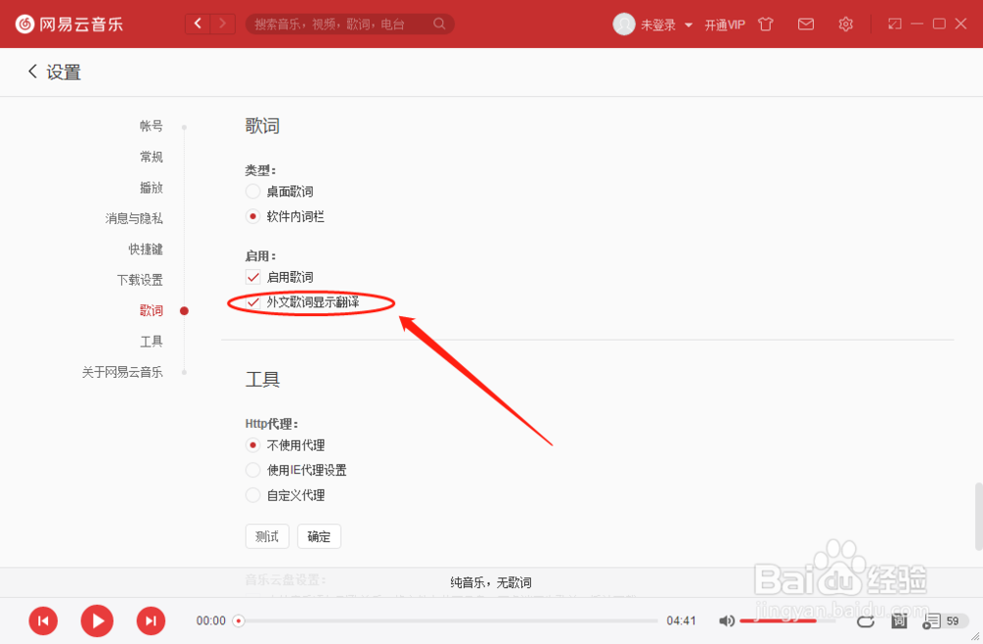This screenshot has height=644, width=983.
Task: Select 不使用代理 option
Action: (x=253, y=445)
